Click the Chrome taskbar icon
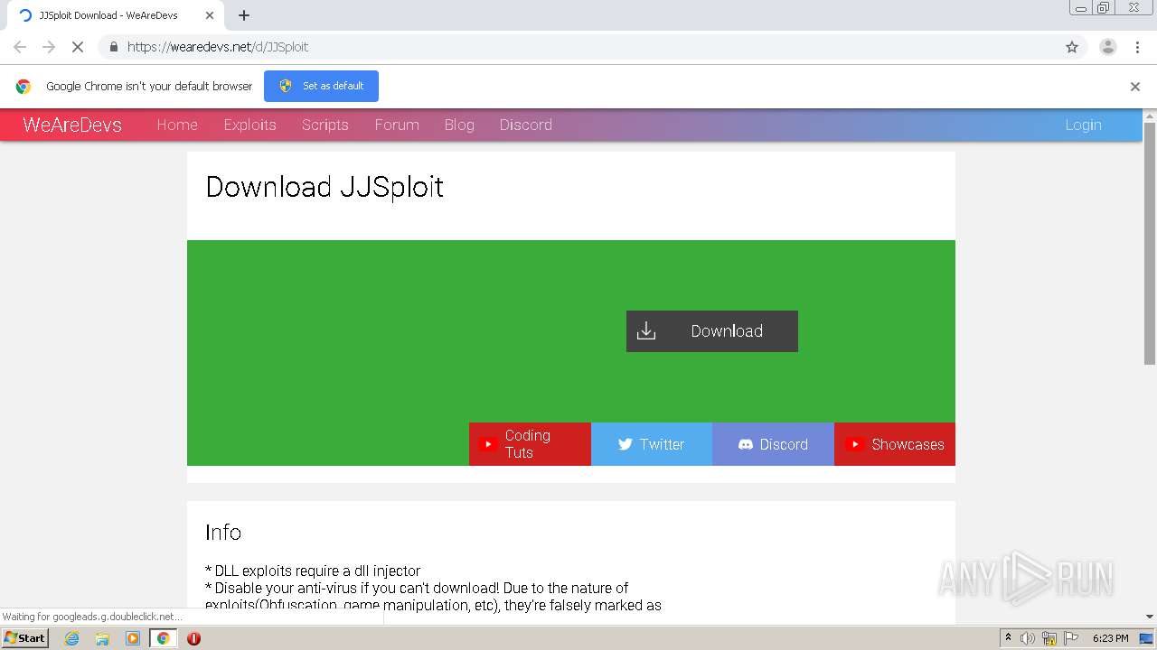 (164, 638)
